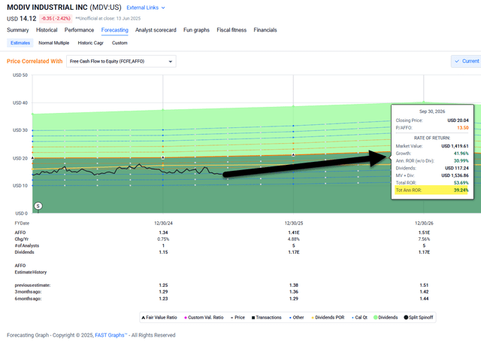Toggle the Current checkbox button
This screenshot has height=341, width=481.
(466, 61)
